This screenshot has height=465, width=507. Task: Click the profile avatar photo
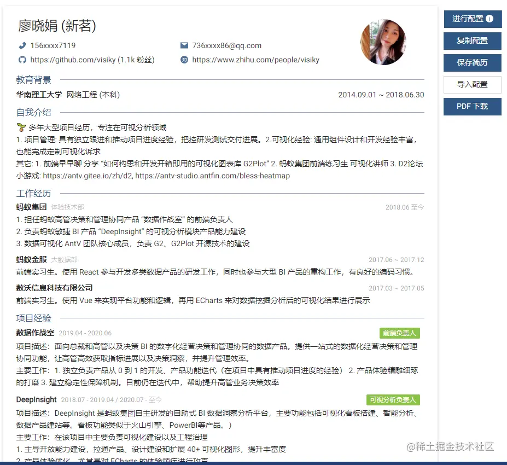pos(383,42)
